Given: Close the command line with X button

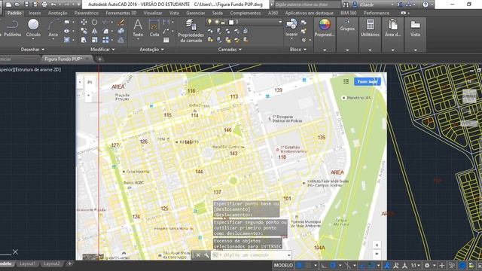Looking at the screenshot, I should [198, 255].
